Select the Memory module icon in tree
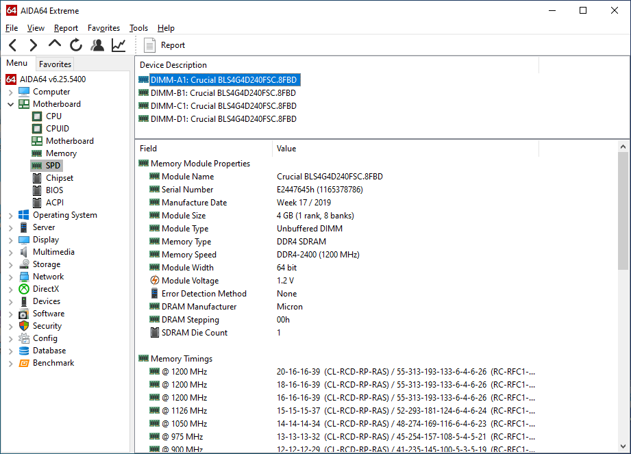Viewport: 631px width, 454px height. click(x=36, y=153)
